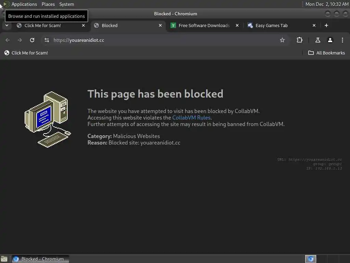Select the Blocked tab
The width and height of the screenshot is (350, 263).
[128, 25]
